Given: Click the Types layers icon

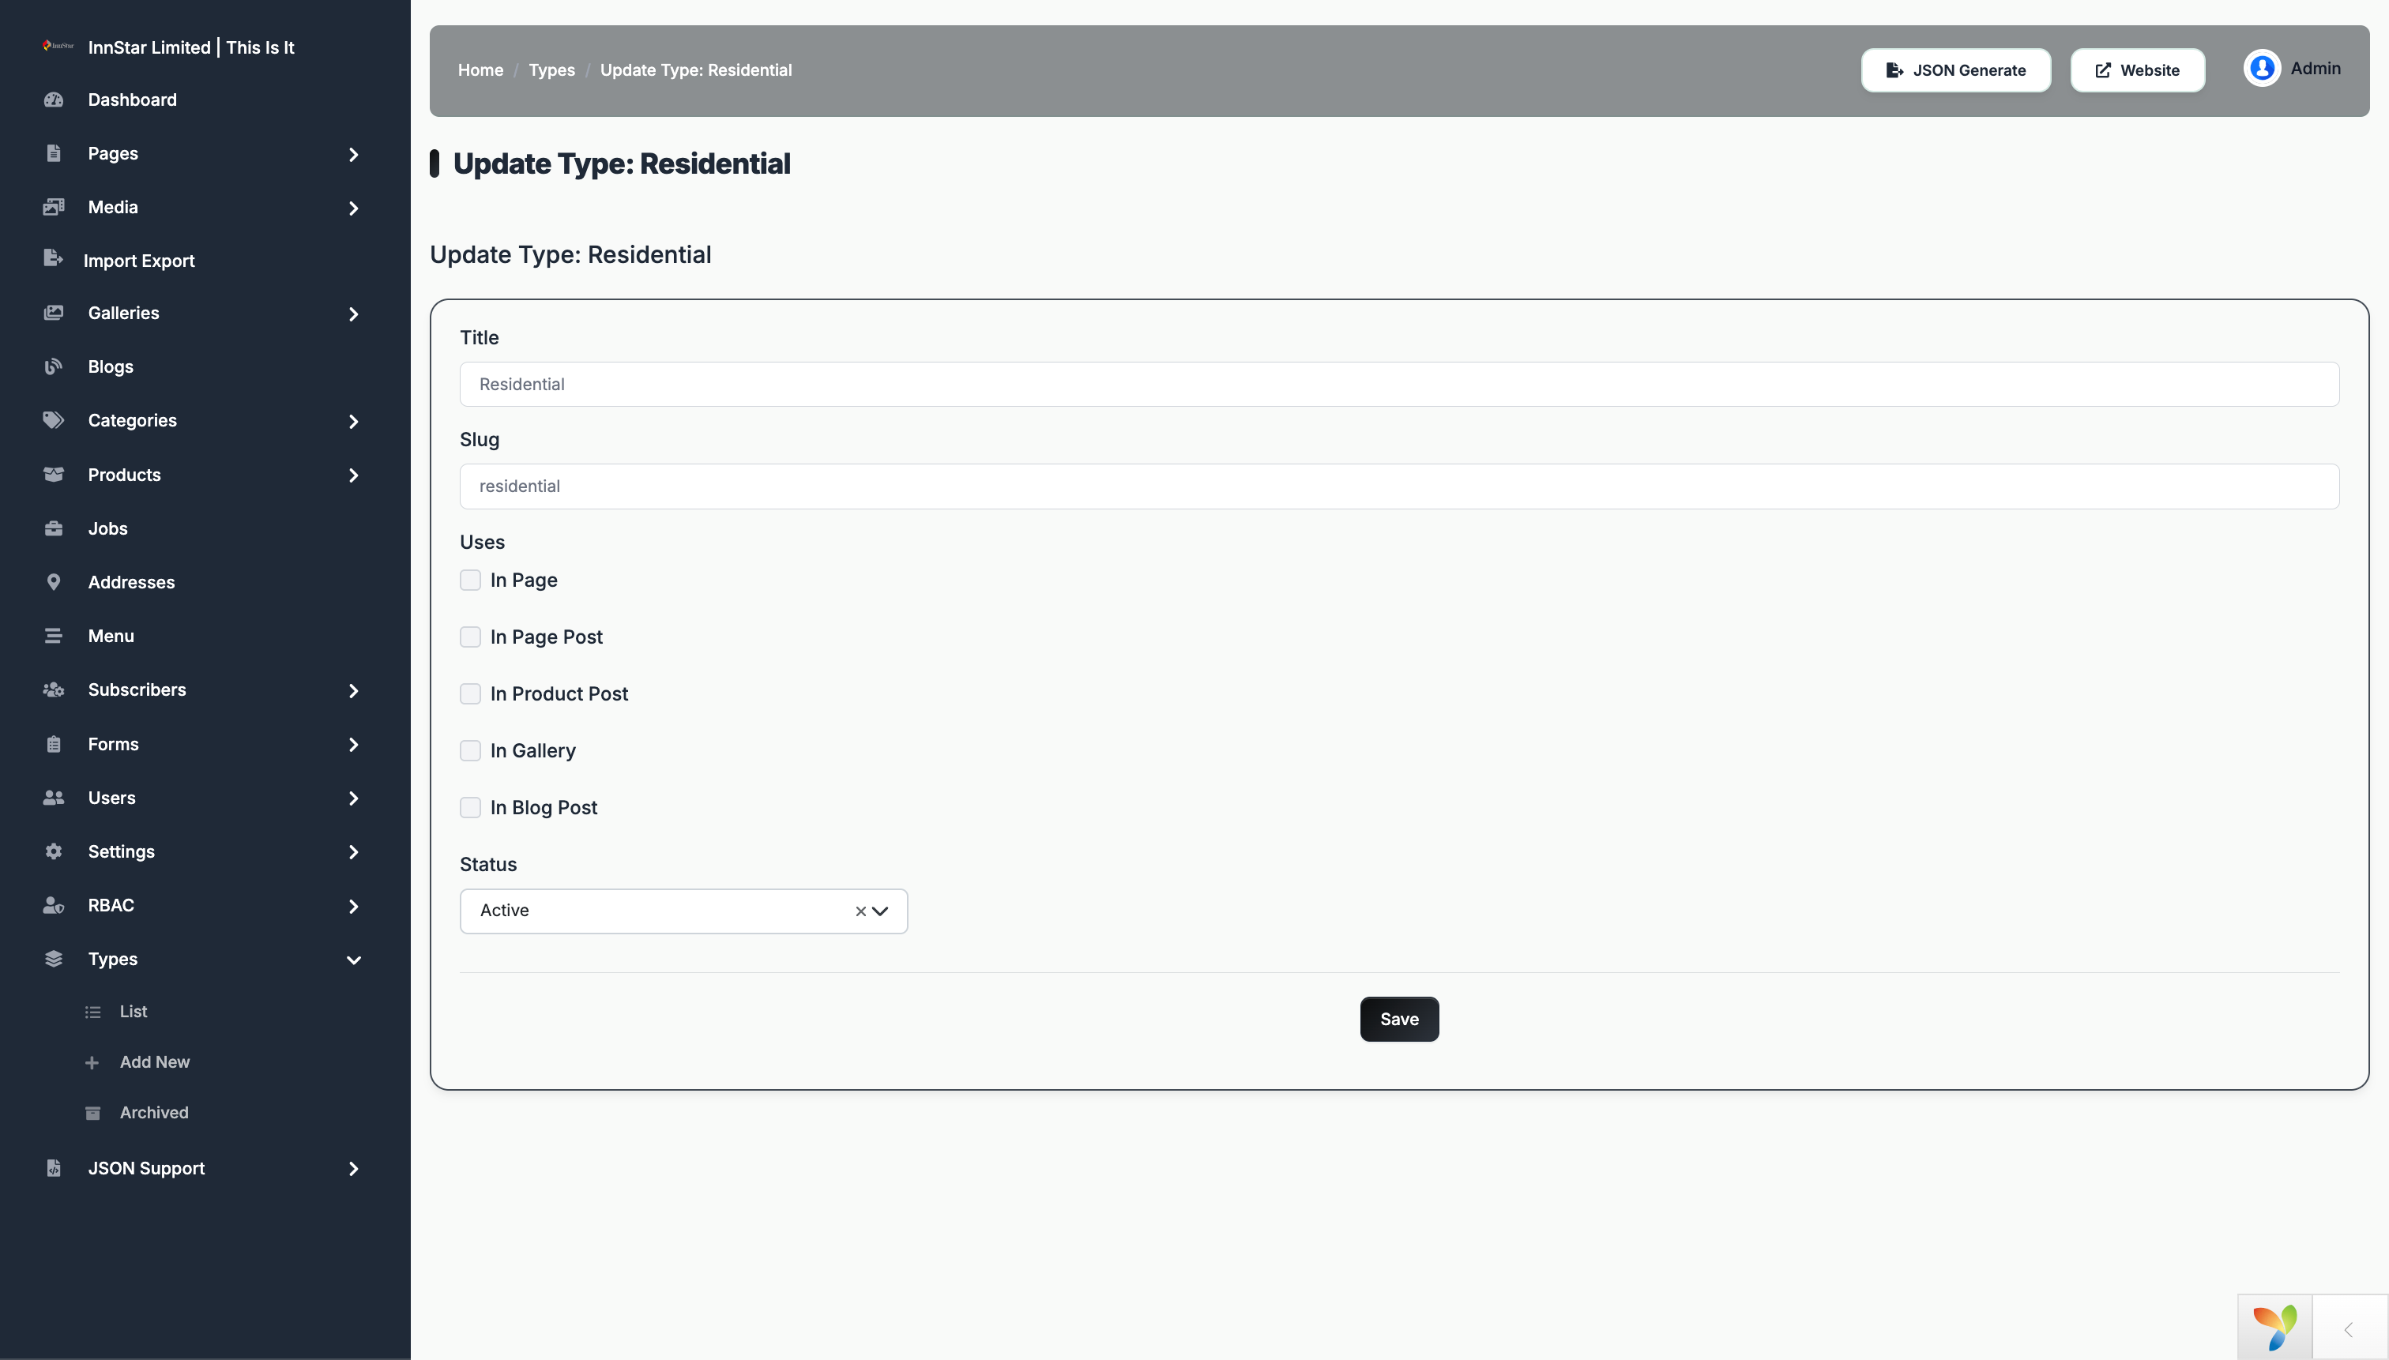Looking at the screenshot, I should [x=53, y=958].
